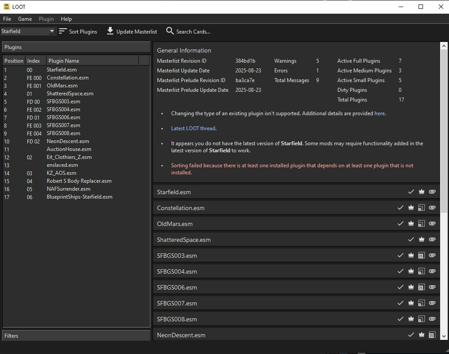Image resolution: width=449 pixels, height=354 pixels.
Task: Click the Update Masterlist download icon
Action: coord(110,31)
